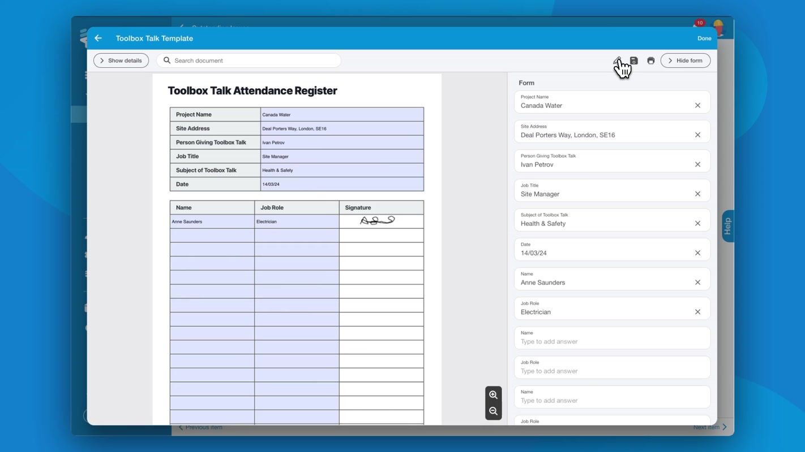
Task: Click the back arrow beside Toolbox Talk Template
Action: 98,38
